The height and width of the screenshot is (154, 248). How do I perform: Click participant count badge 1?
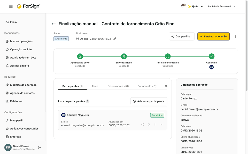[88, 101]
